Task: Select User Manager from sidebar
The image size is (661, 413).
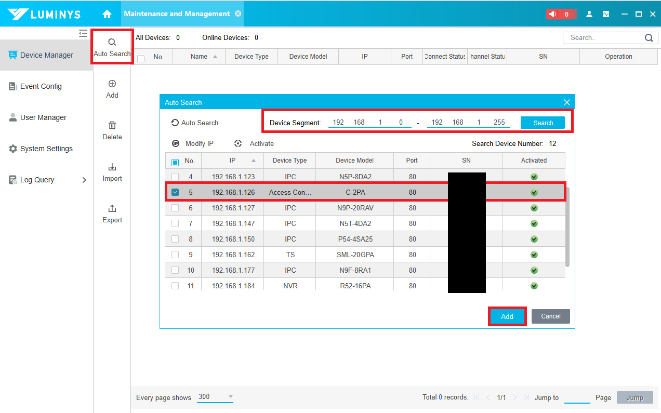Action: pos(43,117)
